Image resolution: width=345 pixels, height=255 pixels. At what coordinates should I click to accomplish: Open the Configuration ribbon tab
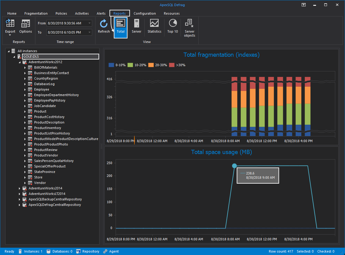tap(145, 13)
